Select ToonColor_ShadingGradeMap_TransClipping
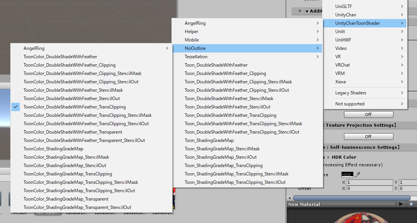Image resolution: width=417 pixels, height=223 pixels. pos(92,174)
